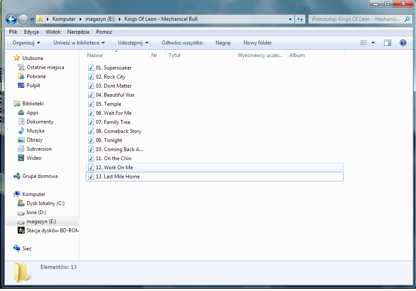This screenshot has height=291, width=416.
Task: Go back with the Back arrow button
Action: [x=11, y=19]
